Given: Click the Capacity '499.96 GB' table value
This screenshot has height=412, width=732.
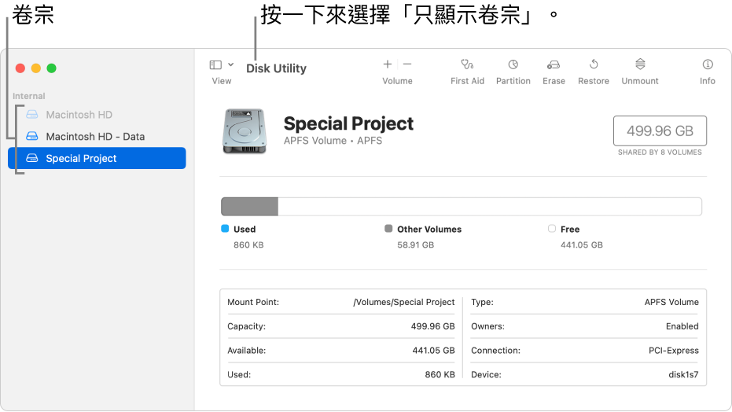Looking at the screenshot, I should coord(432,326).
